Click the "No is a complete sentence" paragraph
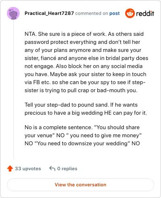This screenshot has height=198, width=161. pyautogui.click(x=83, y=135)
